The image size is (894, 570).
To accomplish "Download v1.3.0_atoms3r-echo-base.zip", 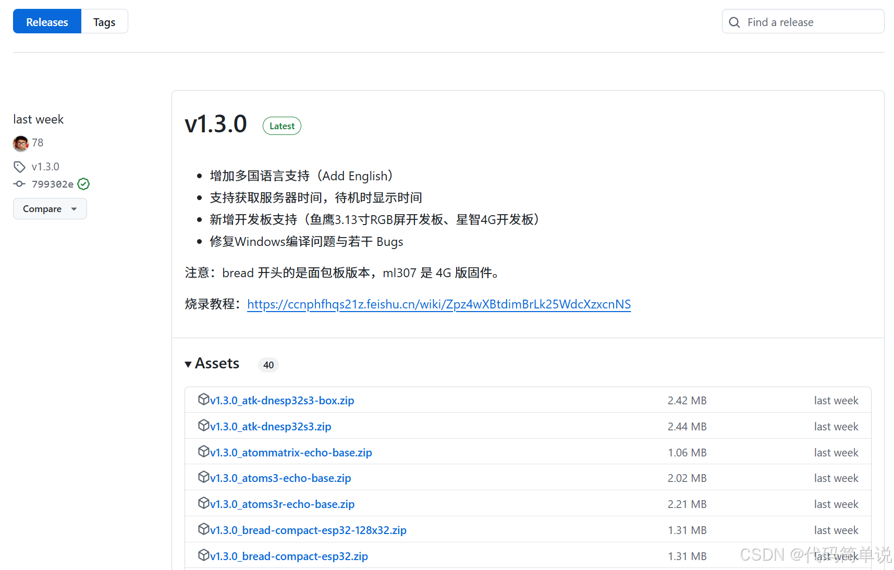I will [x=282, y=504].
